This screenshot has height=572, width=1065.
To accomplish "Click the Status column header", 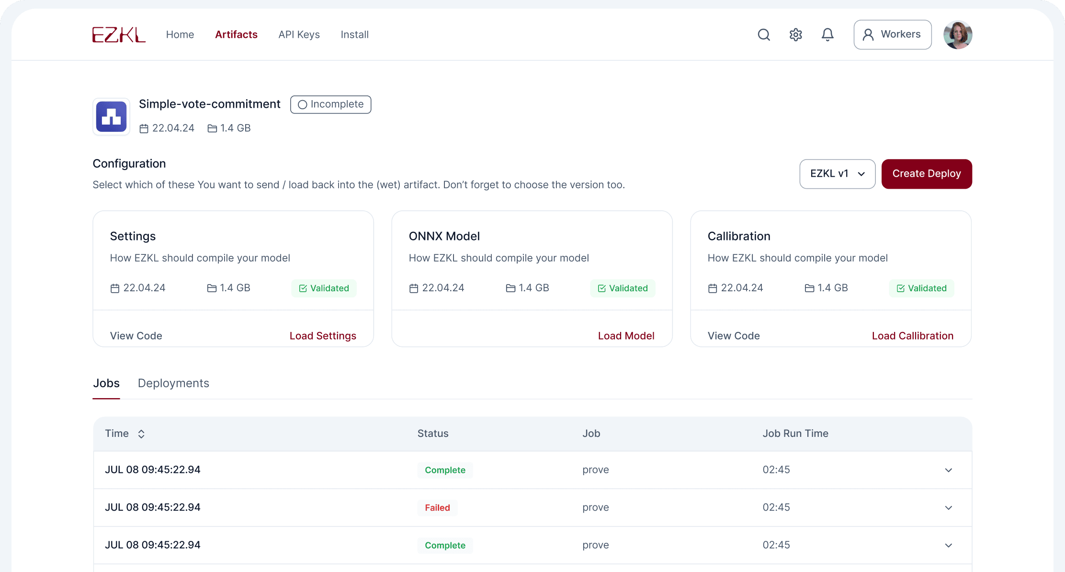I will click(x=433, y=434).
